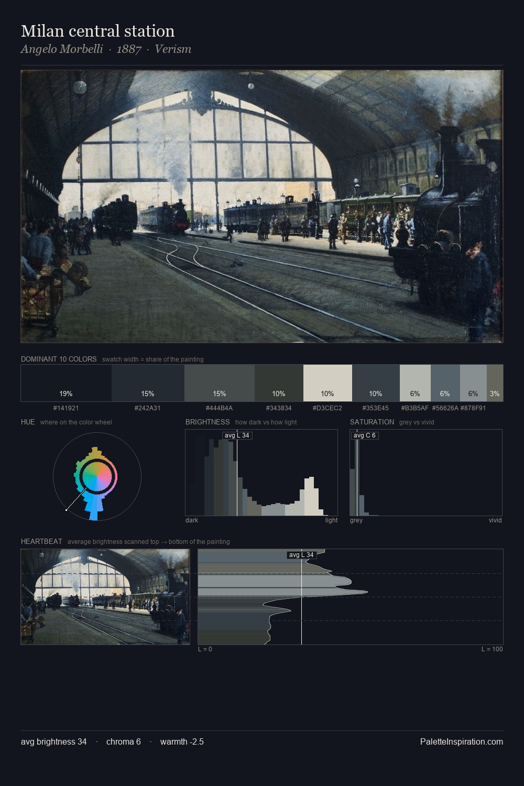The height and width of the screenshot is (786, 524).
Task: Click the 'BRIGHTNESS' section heading
Action: (208, 422)
